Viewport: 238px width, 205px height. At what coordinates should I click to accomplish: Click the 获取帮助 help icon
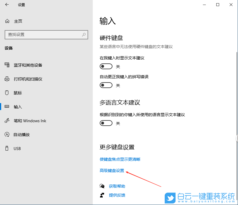[x=102, y=186]
